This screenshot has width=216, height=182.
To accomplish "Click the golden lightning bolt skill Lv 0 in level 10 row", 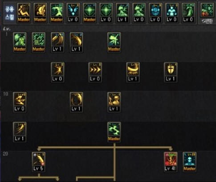I will 20,102.
